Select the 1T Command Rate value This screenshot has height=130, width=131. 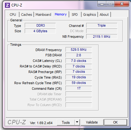click(x=78, y=88)
